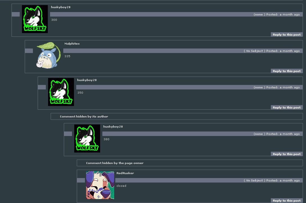The width and height of the screenshot is (306, 203).
Task: Reply to huskyboy28's 300 post
Action: tap(287, 35)
